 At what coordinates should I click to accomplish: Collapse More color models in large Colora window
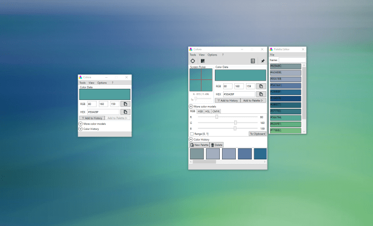point(191,107)
